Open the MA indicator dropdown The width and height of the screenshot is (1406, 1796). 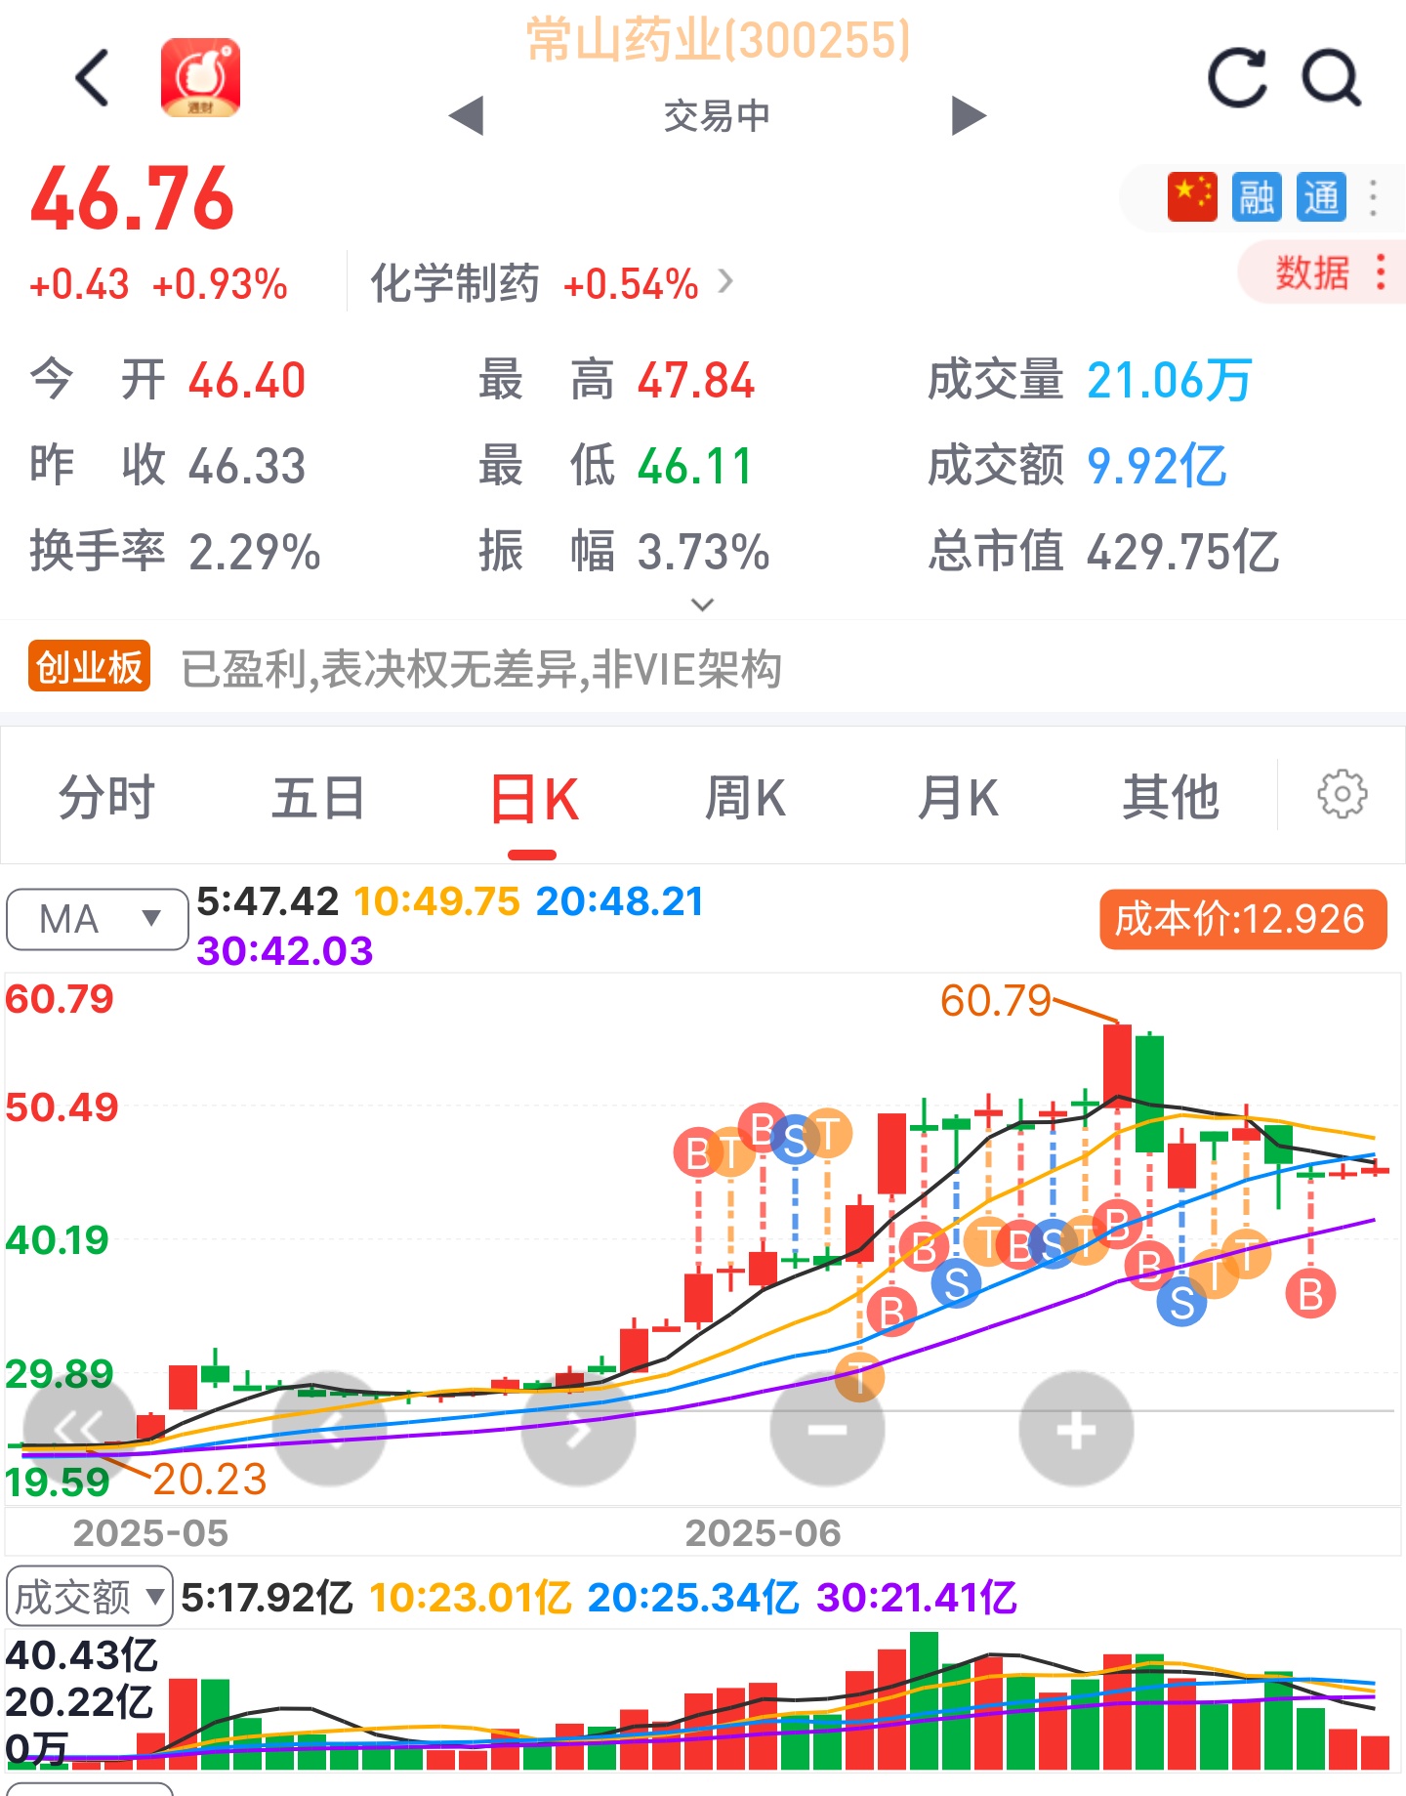[97, 919]
